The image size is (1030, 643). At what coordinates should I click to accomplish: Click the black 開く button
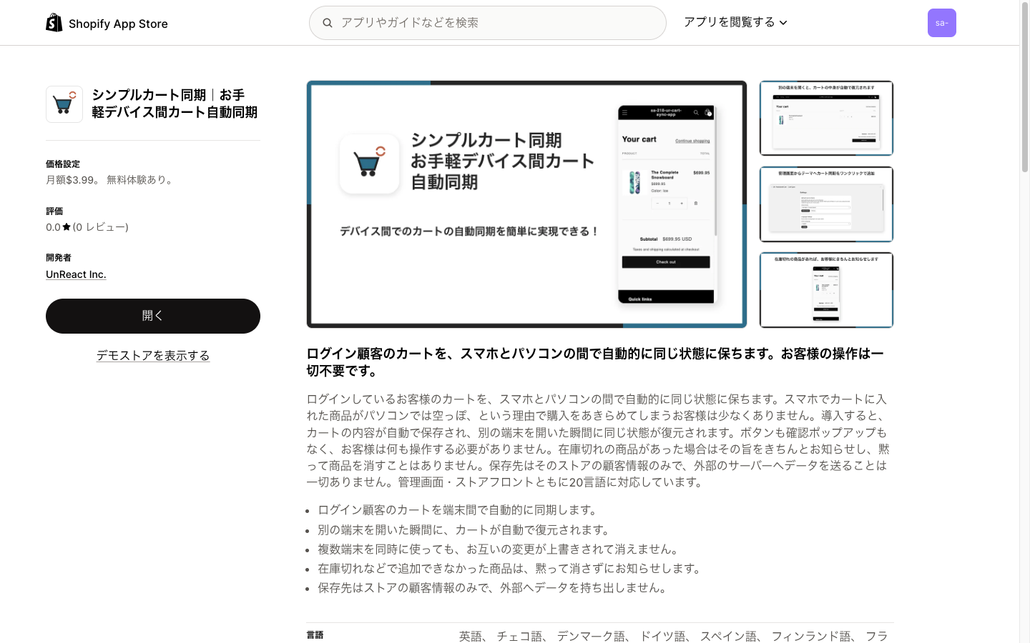153,316
